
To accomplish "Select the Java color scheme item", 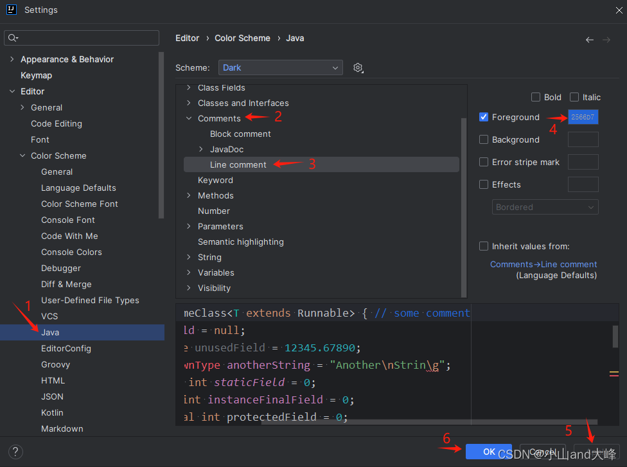I will click(x=82, y=332).
